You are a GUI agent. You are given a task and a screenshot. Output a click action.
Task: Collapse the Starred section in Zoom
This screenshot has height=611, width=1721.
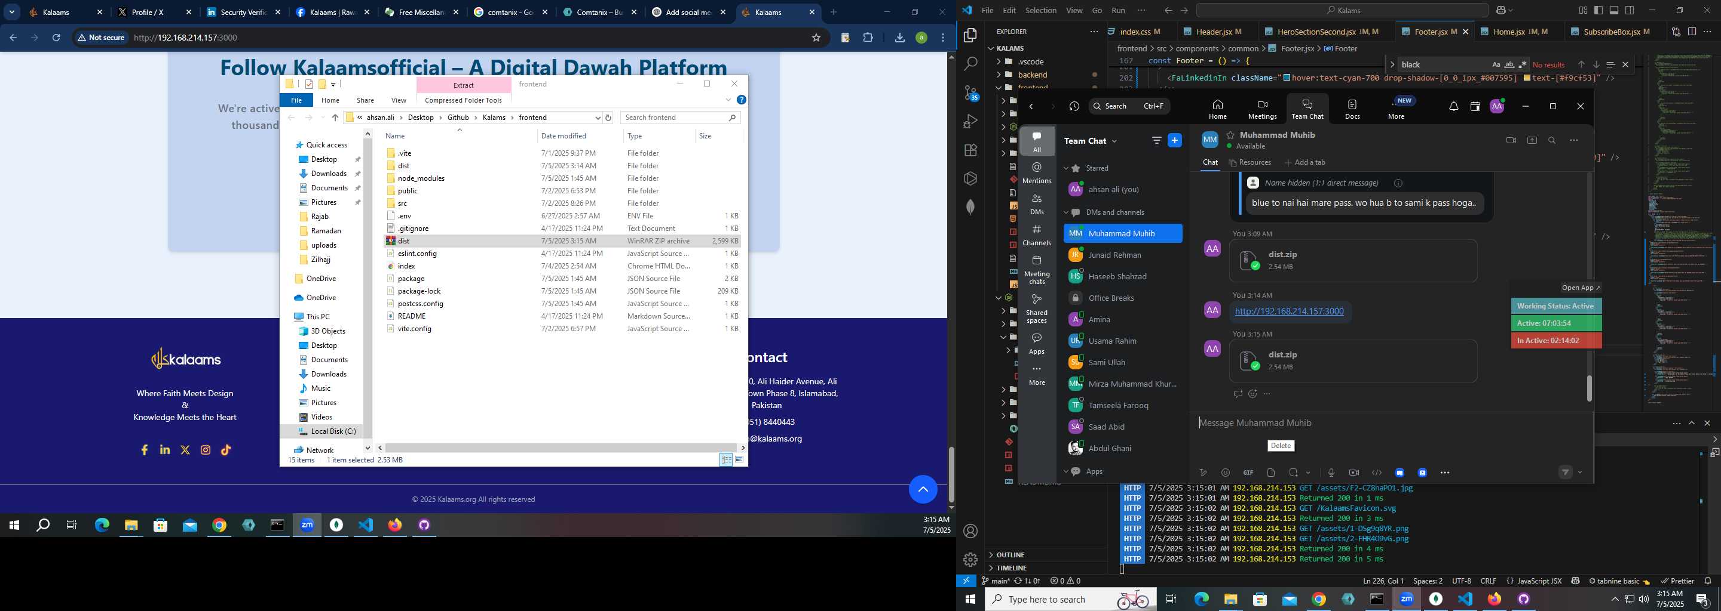point(1066,169)
